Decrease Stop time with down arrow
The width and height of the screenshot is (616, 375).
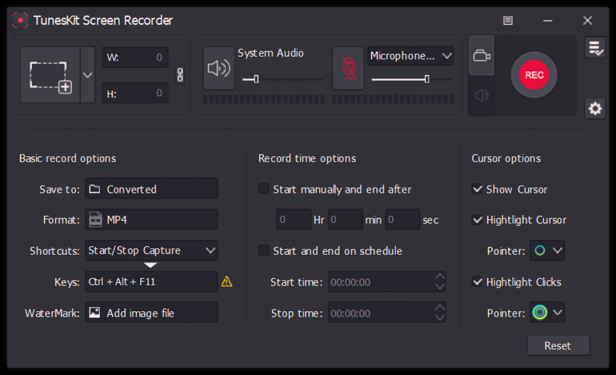(x=440, y=317)
